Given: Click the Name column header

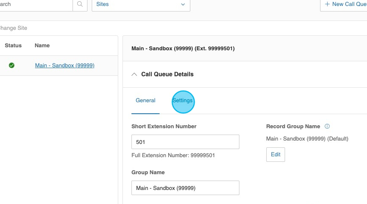Looking at the screenshot, I should point(42,46).
